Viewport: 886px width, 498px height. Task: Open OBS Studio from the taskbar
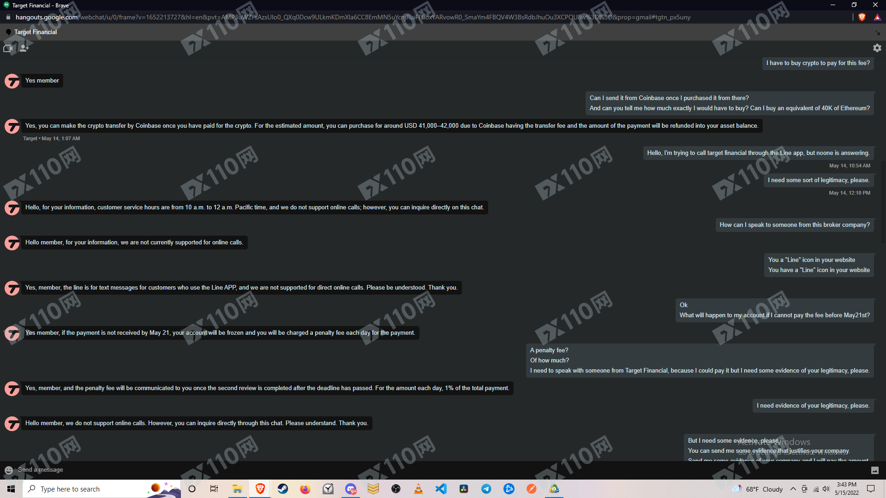(x=396, y=489)
